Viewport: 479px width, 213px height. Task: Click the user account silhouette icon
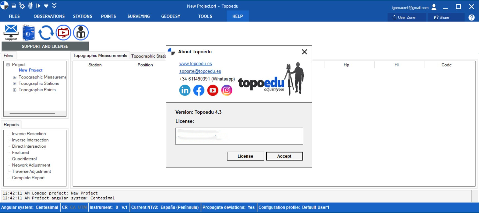(434, 7)
